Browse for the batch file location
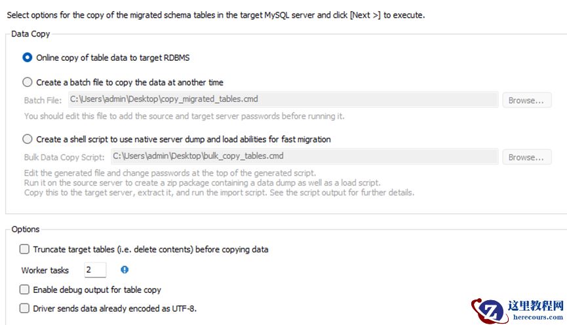The width and height of the screenshot is (567, 325). click(526, 100)
